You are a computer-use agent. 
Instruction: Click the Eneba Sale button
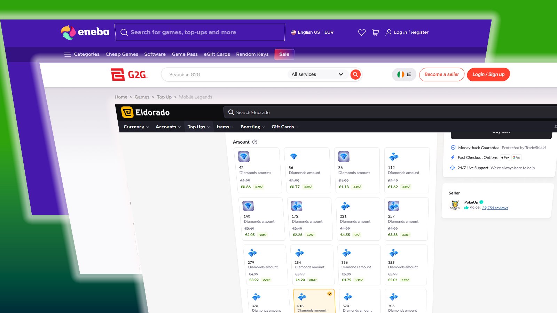tap(284, 54)
